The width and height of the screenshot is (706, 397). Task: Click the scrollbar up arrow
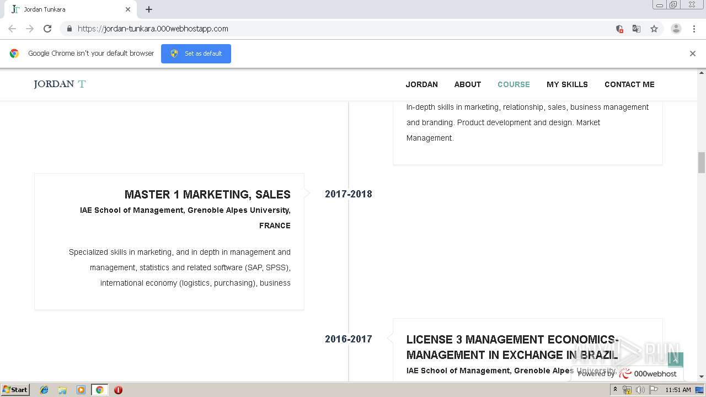pos(702,72)
